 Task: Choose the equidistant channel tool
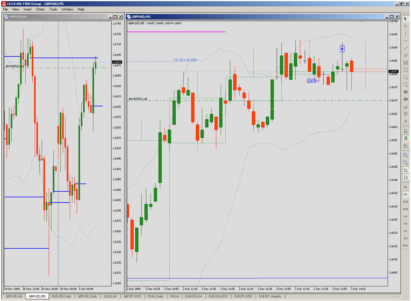pyautogui.click(x=406, y=55)
